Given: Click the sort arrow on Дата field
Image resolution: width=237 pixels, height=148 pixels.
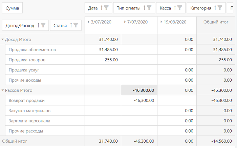Looking at the screenshot, I should tap(102, 8).
